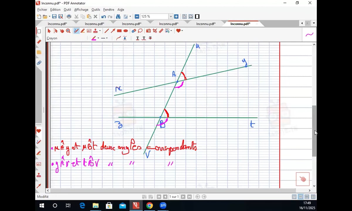Toggle smooth pen curve option
This screenshot has width=352, height=211.
119,38
